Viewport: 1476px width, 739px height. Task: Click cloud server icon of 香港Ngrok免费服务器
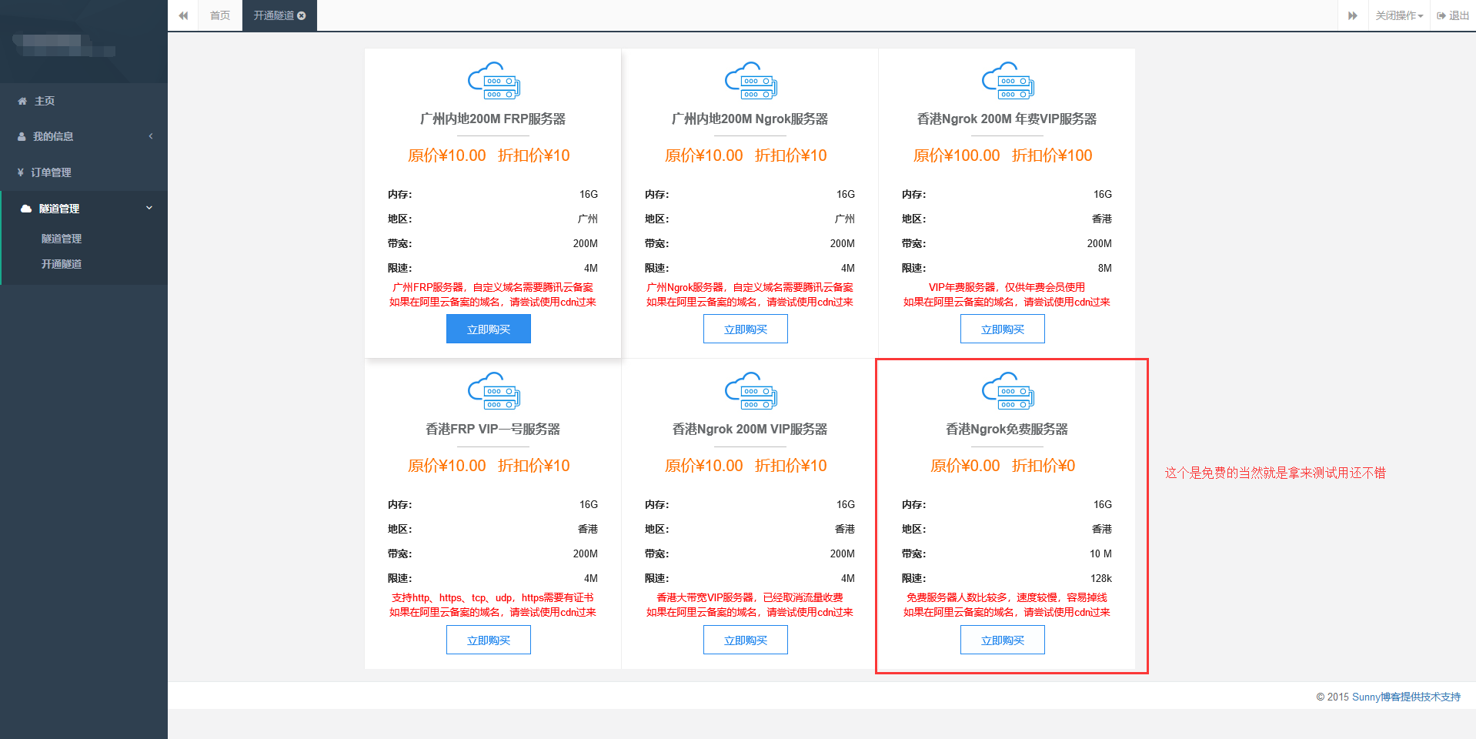pos(1007,391)
